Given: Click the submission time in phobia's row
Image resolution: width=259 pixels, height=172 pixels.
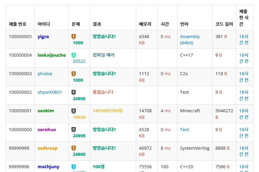Looking at the screenshot, I should (244, 77).
